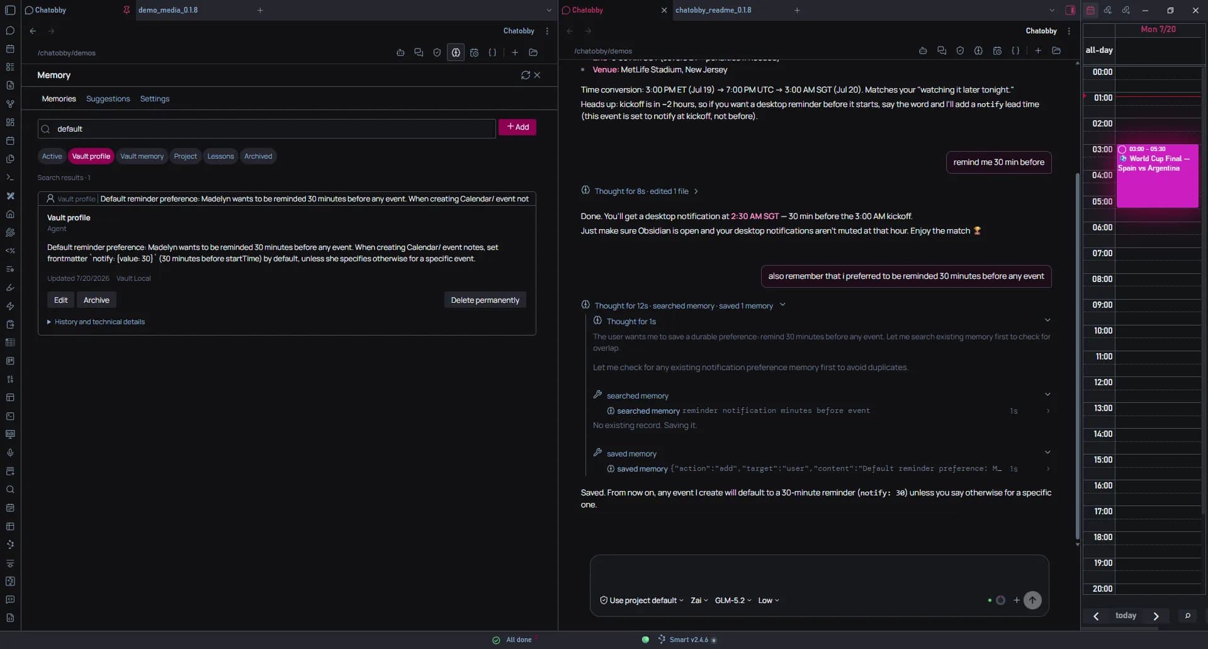1208x649 pixels.
Task: Click the microphone icon in left ribbon
Action: pos(10,453)
